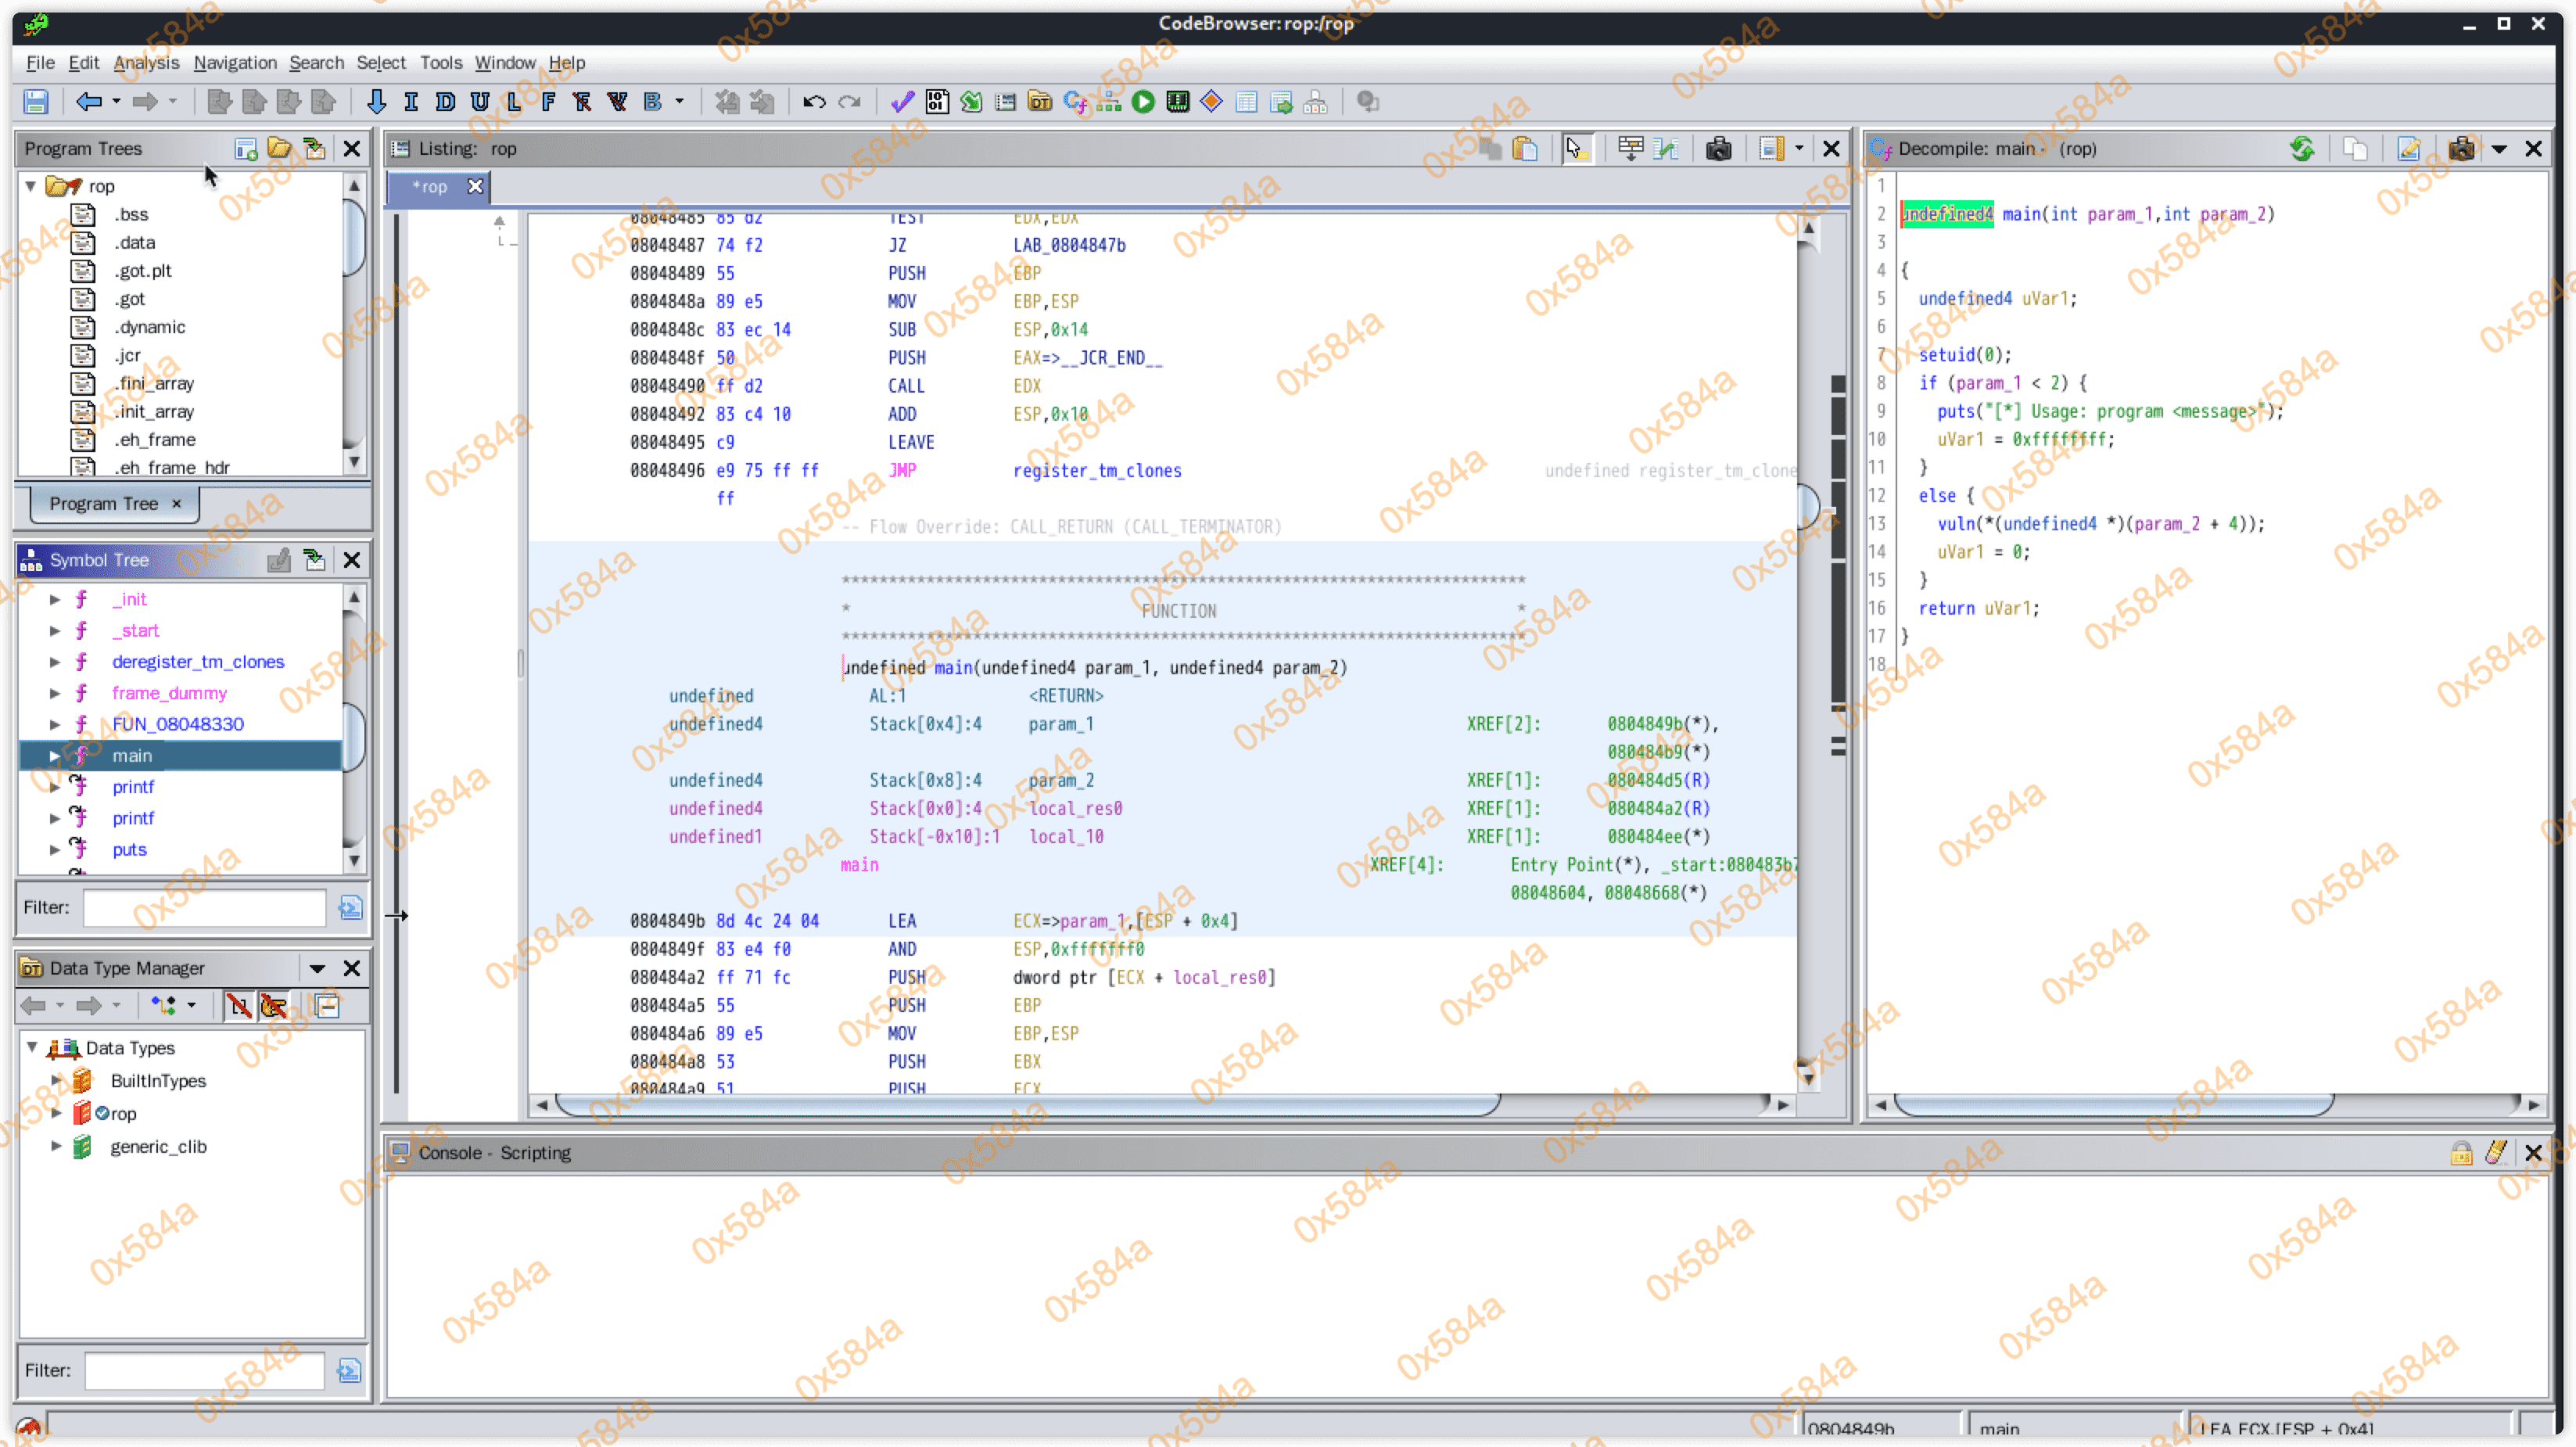2576x1447 pixels.
Task: Click the Symbol Tree filter field
Action: [204, 907]
